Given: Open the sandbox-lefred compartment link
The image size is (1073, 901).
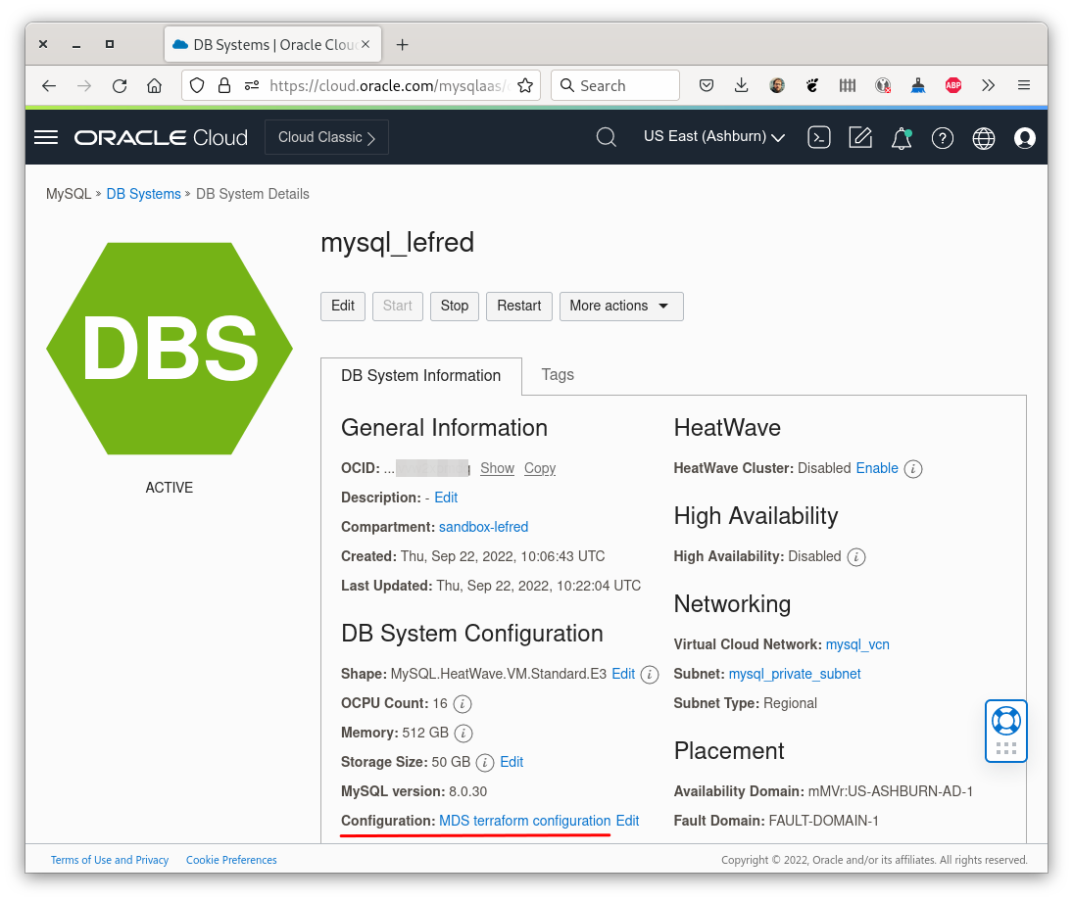Looking at the screenshot, I should point(483,527).
